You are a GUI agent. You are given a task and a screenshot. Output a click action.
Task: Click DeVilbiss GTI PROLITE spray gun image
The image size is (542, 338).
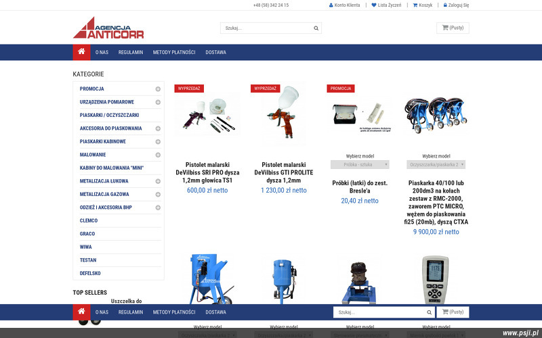(x=283, y=114)
